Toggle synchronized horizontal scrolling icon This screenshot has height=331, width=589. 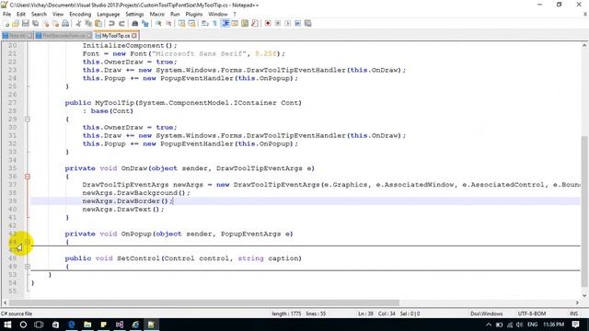point(191,23)
